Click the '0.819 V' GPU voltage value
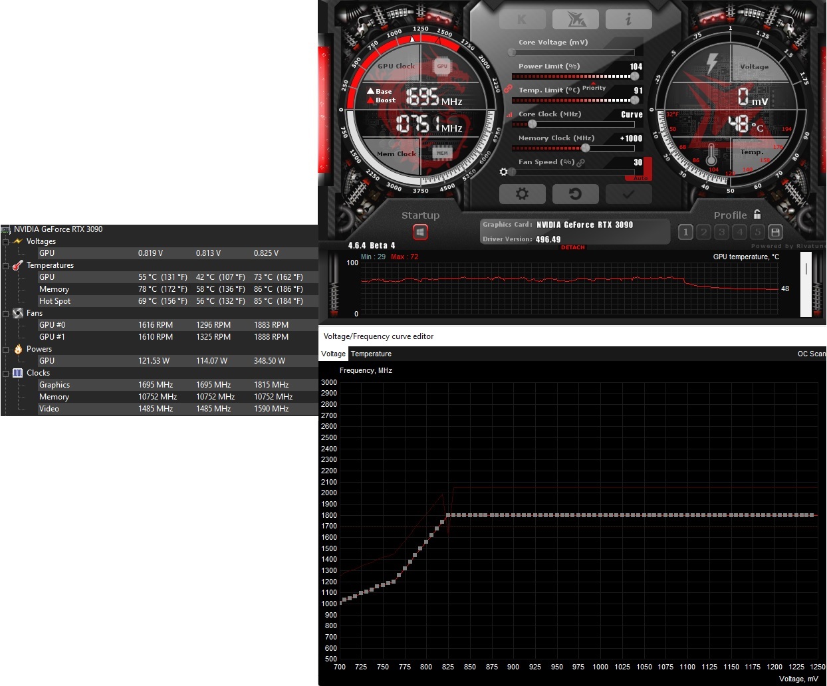 click(150, 253)
